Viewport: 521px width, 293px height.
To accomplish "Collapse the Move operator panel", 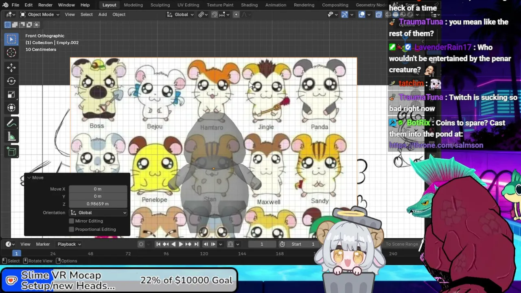I will click(29, 178).
